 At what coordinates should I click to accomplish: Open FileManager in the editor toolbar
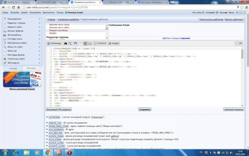tap(54, 43)
